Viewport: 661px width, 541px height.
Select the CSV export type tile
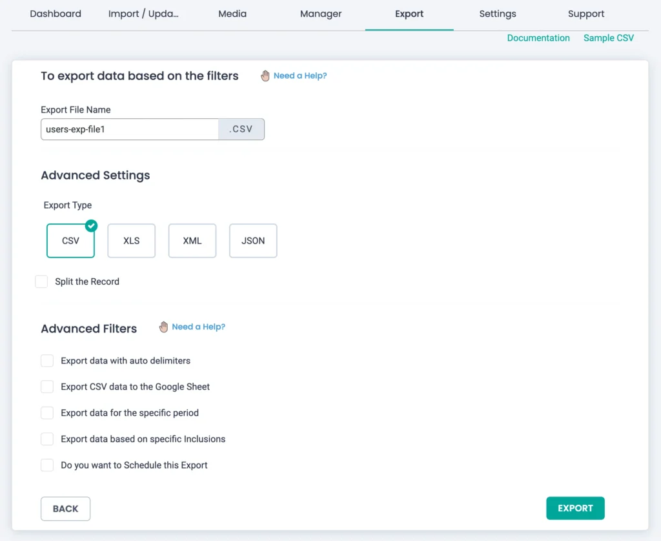70,241
